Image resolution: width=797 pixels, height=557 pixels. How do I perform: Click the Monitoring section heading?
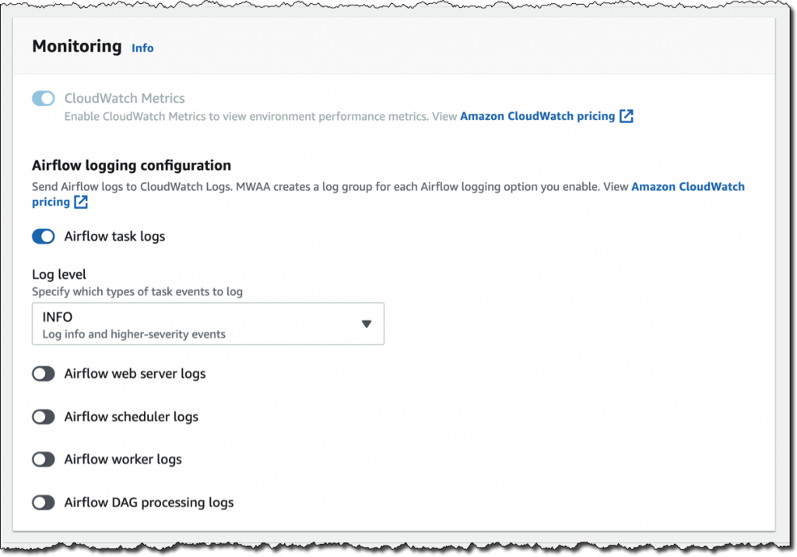77,46
